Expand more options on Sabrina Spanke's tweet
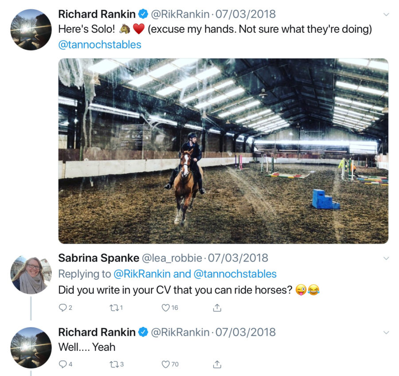 click(x=386, y=258)
